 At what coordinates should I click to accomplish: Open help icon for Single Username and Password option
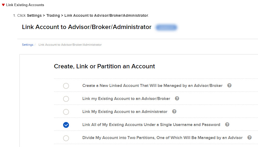pyautogui.click(x=227, y=124)
